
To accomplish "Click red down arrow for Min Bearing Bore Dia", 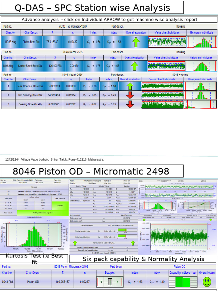I will 130,95.
